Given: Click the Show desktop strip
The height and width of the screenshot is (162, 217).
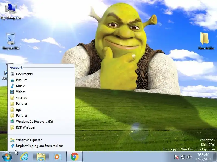Looking at the screenshot, I should (x=215, y=157).
